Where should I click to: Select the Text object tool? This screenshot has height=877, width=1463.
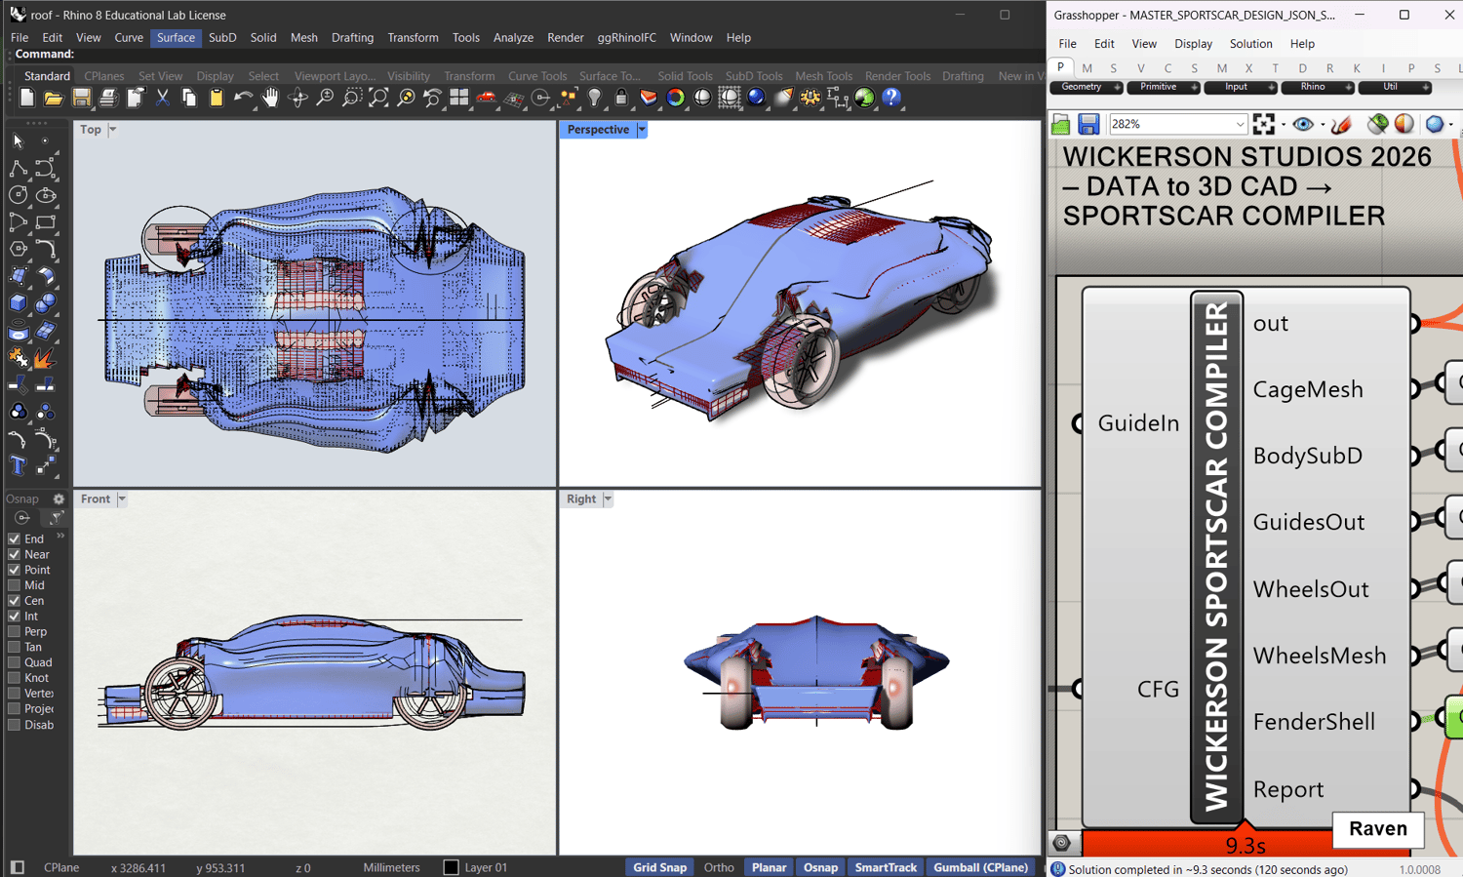click(18, 465)
